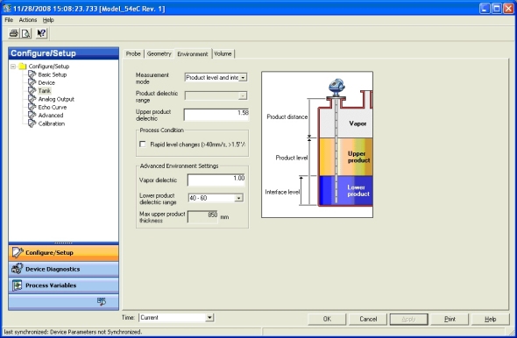Click the Device Diagnostics gears icon
This screenshot has width=517, height=338.
[x=18, y=269]
